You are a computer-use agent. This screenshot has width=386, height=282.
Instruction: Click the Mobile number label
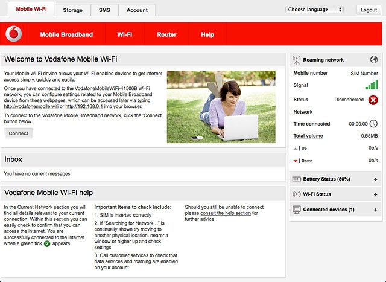(311, 73)
